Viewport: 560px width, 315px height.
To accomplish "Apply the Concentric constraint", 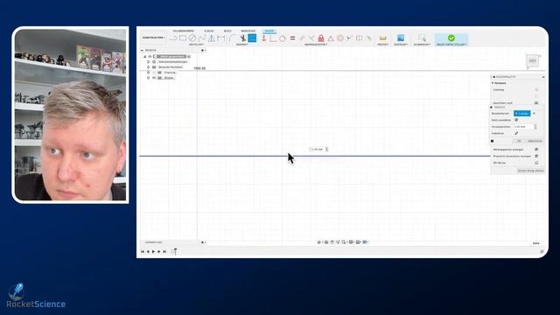I will coord(340,38).
